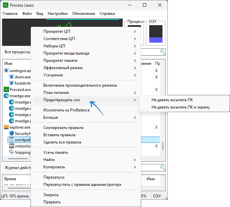Click the CPU history graph
The width and height of the screenshot is (230, 207).
(62, 23)
